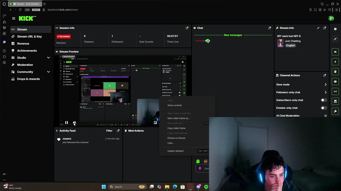Toggle the stream preview widget icon in the right rail
Screen dimensions: 341x191
click(335, 52)
